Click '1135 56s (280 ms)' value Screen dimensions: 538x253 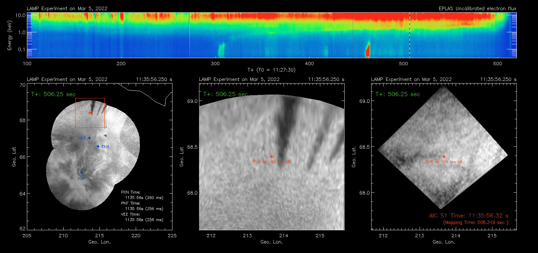[x=144, y=198]
